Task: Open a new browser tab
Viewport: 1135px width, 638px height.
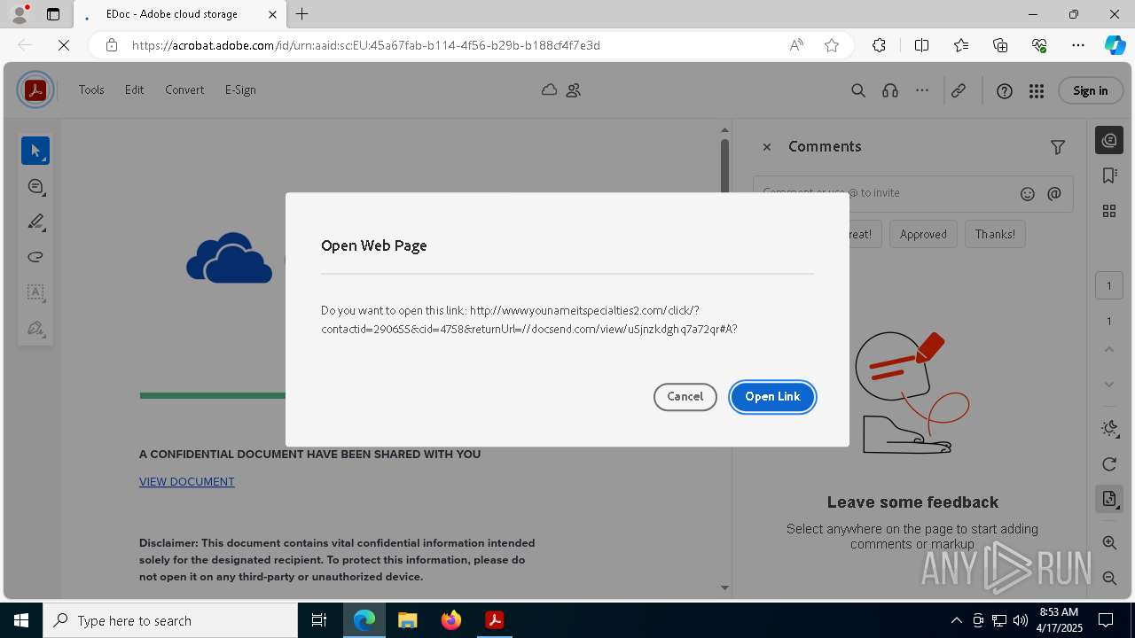Action: [x=302, y=14]
